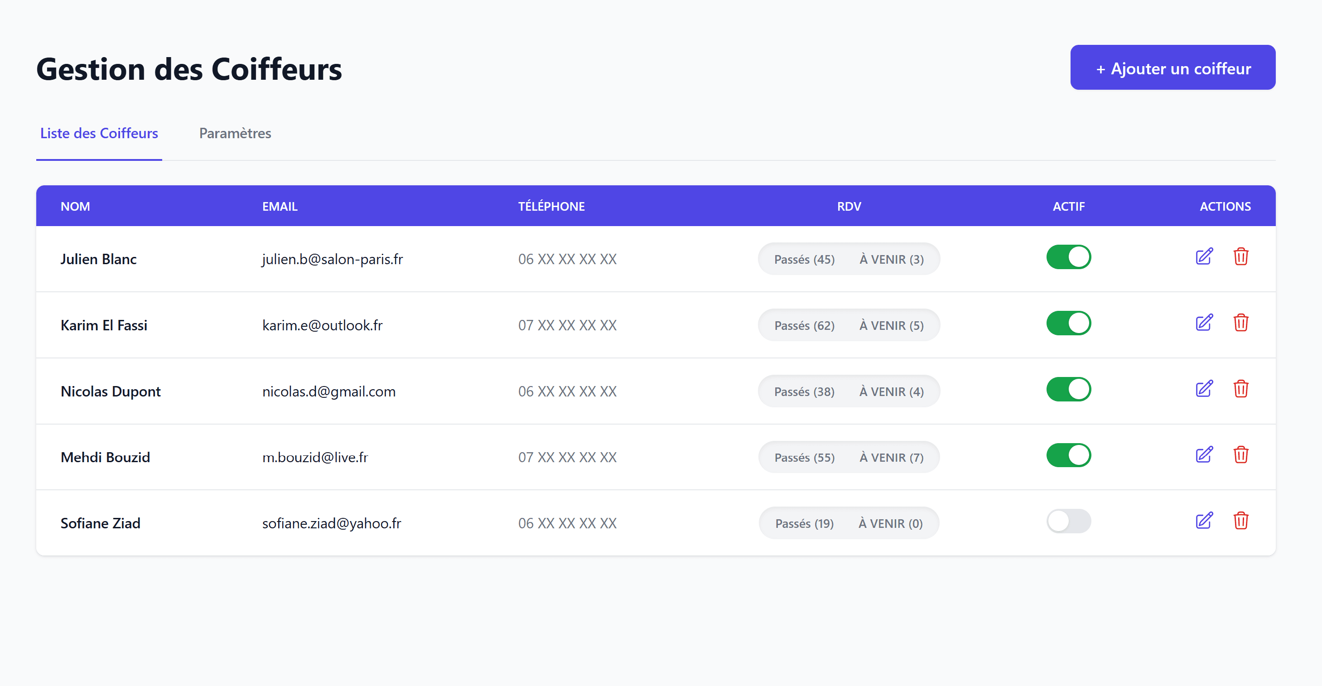Delete Karim El Fassi via trash icon
Image resolution: width=1322 pixels, height=686 pixels.
(1240, 323)
